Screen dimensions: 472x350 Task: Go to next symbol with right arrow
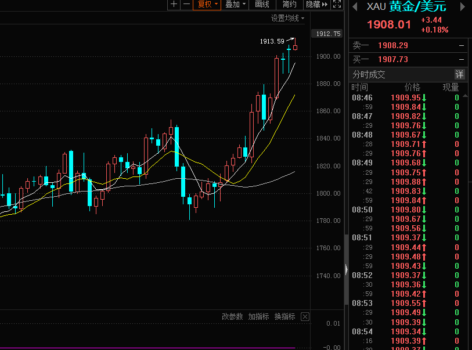(463, 7)
